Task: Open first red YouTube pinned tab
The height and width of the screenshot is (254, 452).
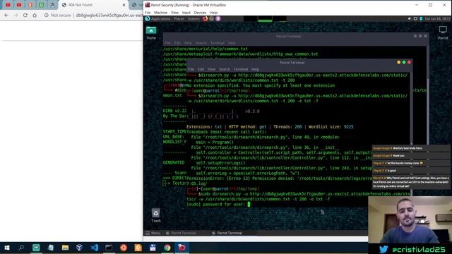Action: pos(8,5)
